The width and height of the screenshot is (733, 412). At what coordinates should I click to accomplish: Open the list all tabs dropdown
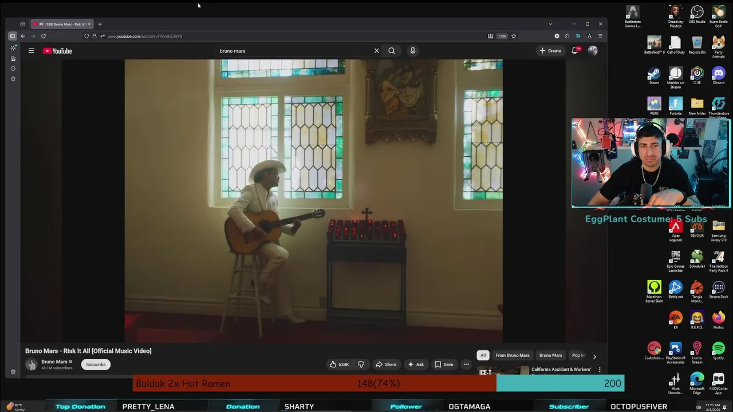click(x=550, y=24)
